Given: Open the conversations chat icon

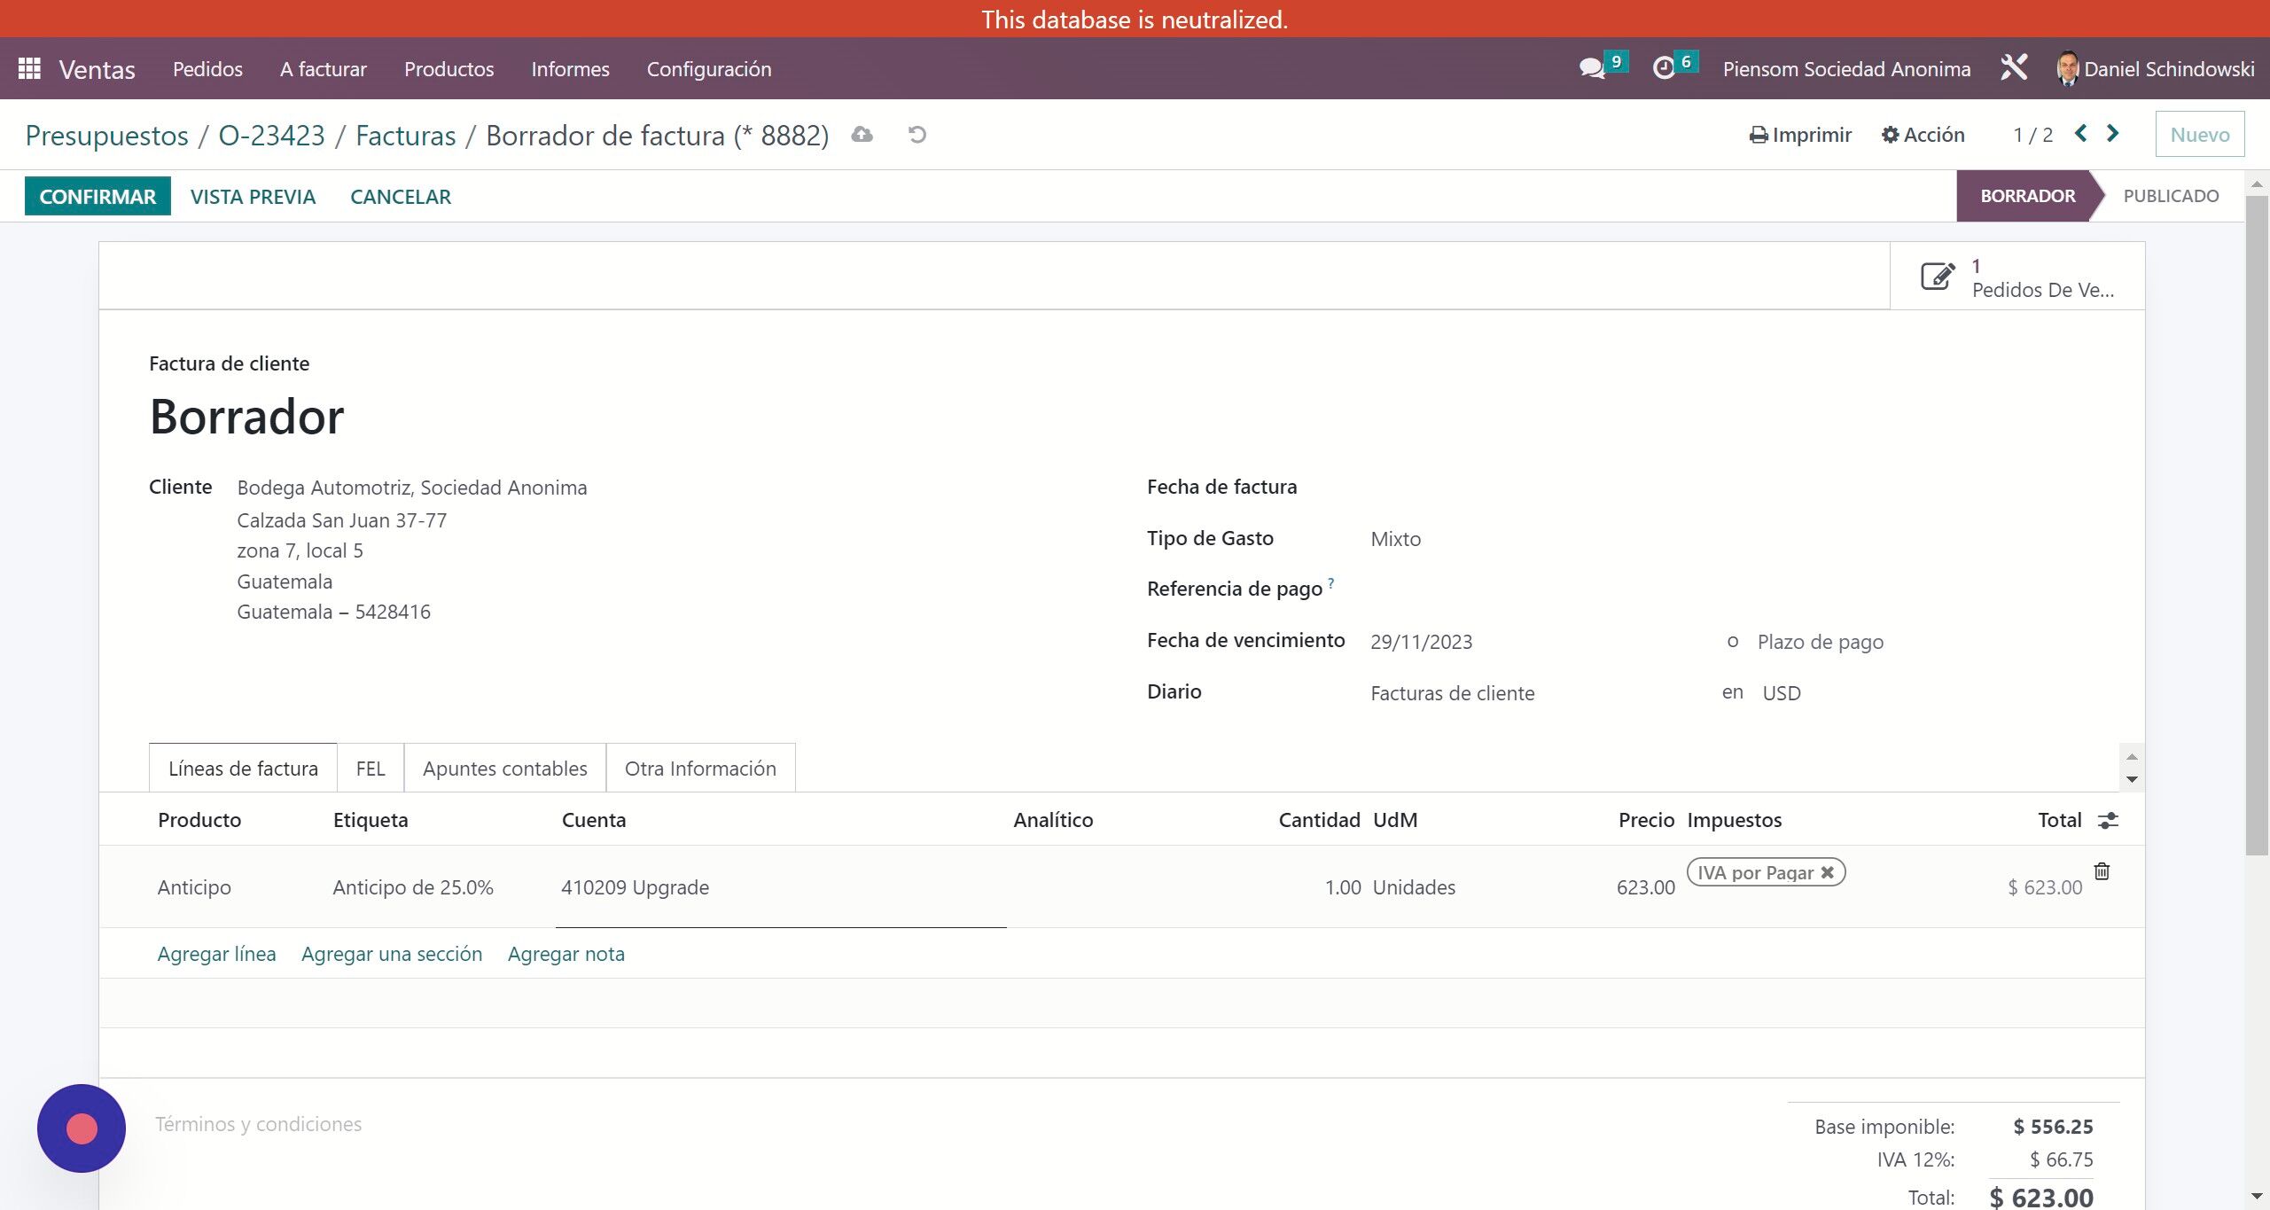Looking at the screenshot, I should pos(1593,68).
